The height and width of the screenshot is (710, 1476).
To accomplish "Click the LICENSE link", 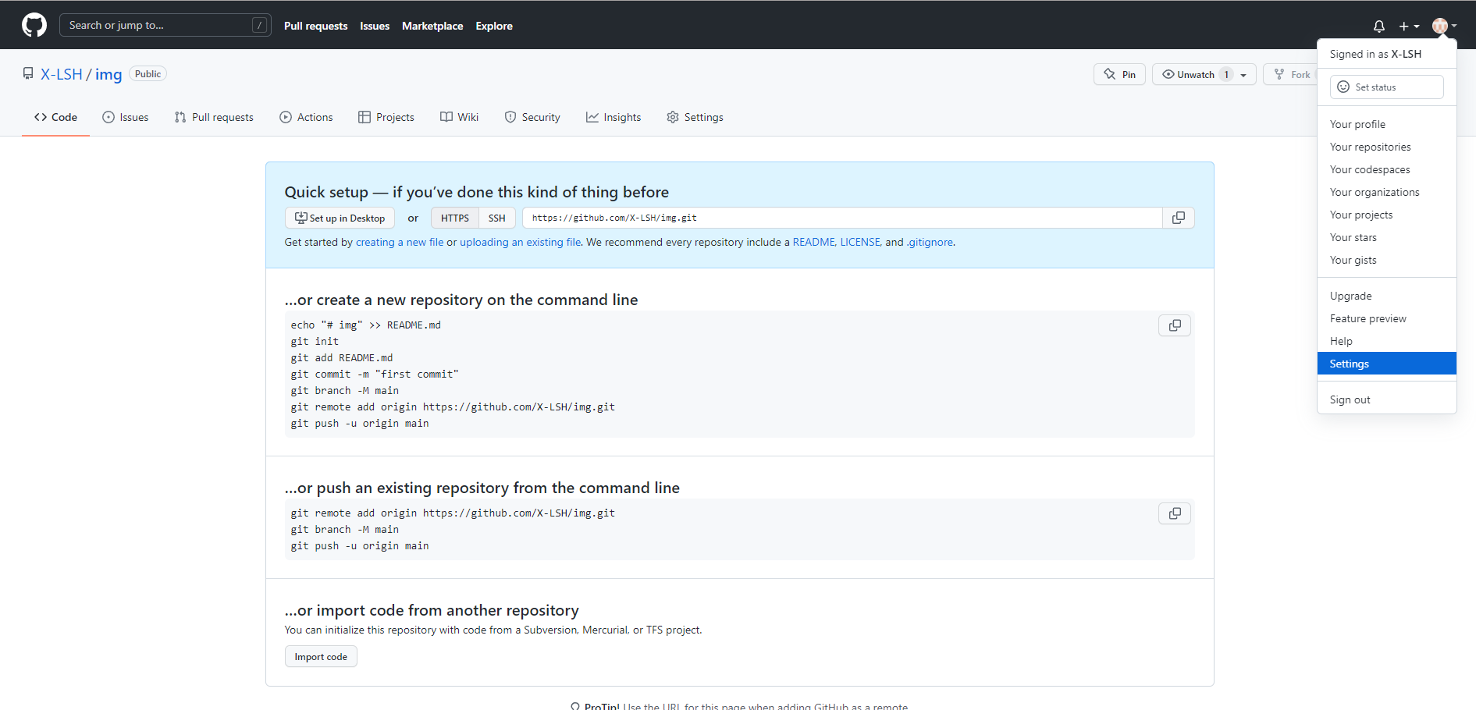I will (x=860, y=242).
